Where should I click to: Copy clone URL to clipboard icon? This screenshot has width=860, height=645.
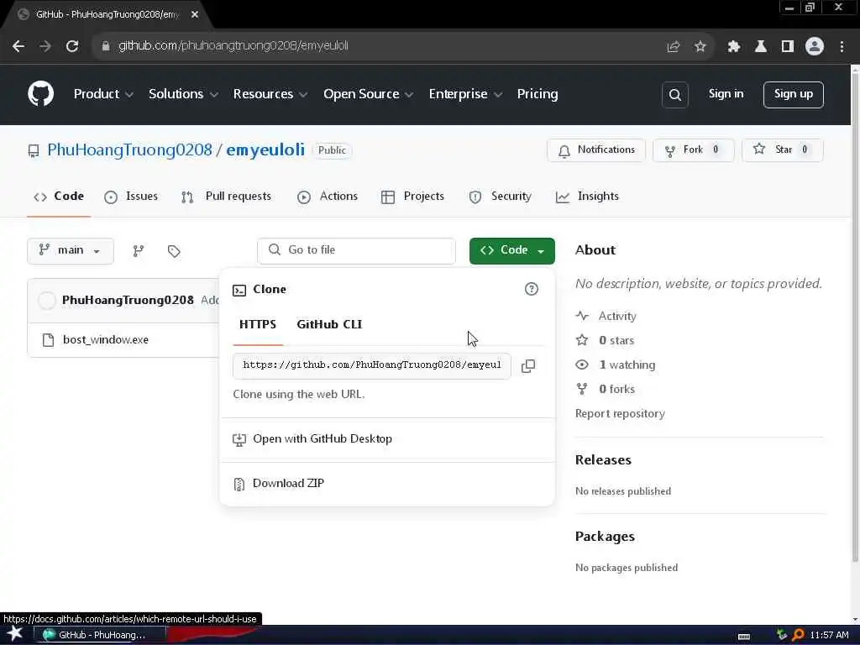528,366
